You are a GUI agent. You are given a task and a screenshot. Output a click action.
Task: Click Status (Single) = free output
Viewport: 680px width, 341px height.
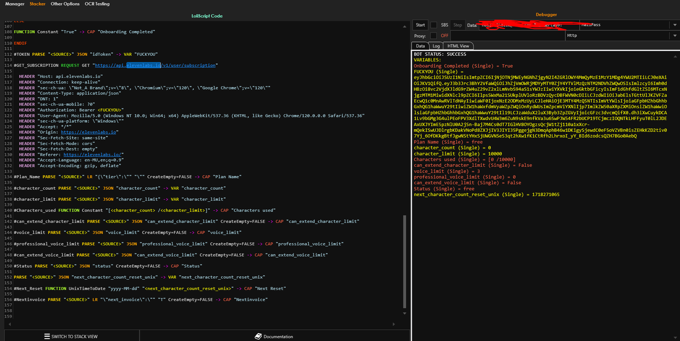pos(444,189)
